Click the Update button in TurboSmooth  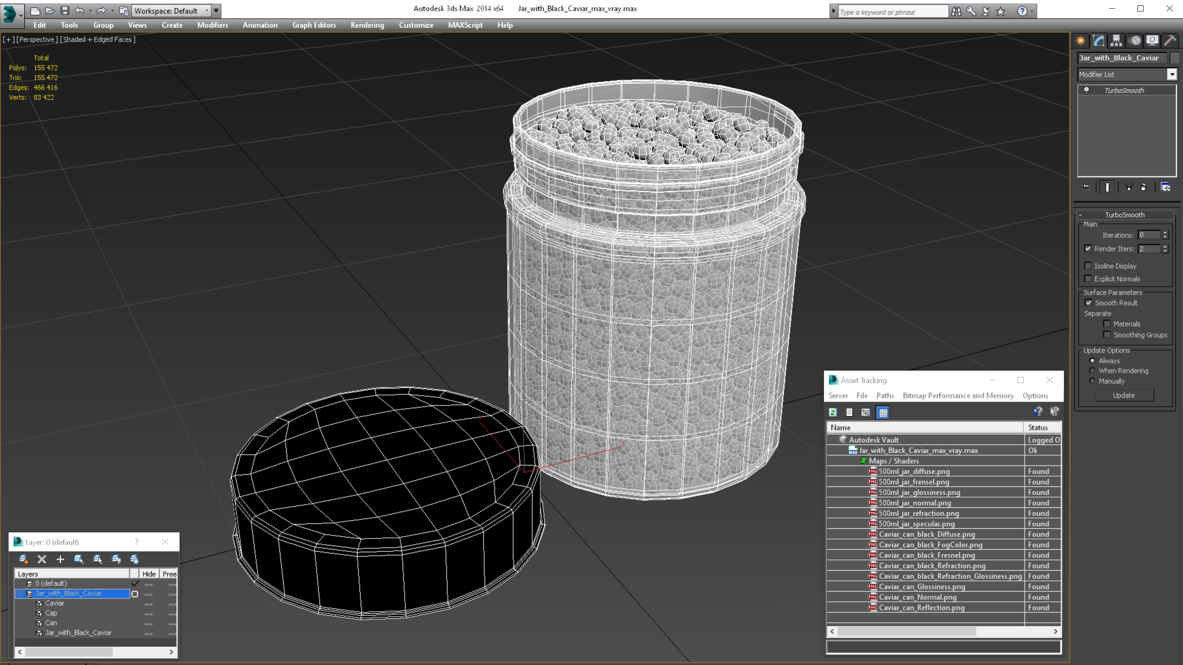(1124, 395)
